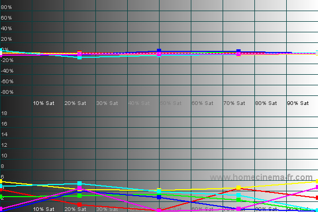Click the '-80%' label on upper Y axis
Viewport: 318px width, 212px height.
coord(6,92)
